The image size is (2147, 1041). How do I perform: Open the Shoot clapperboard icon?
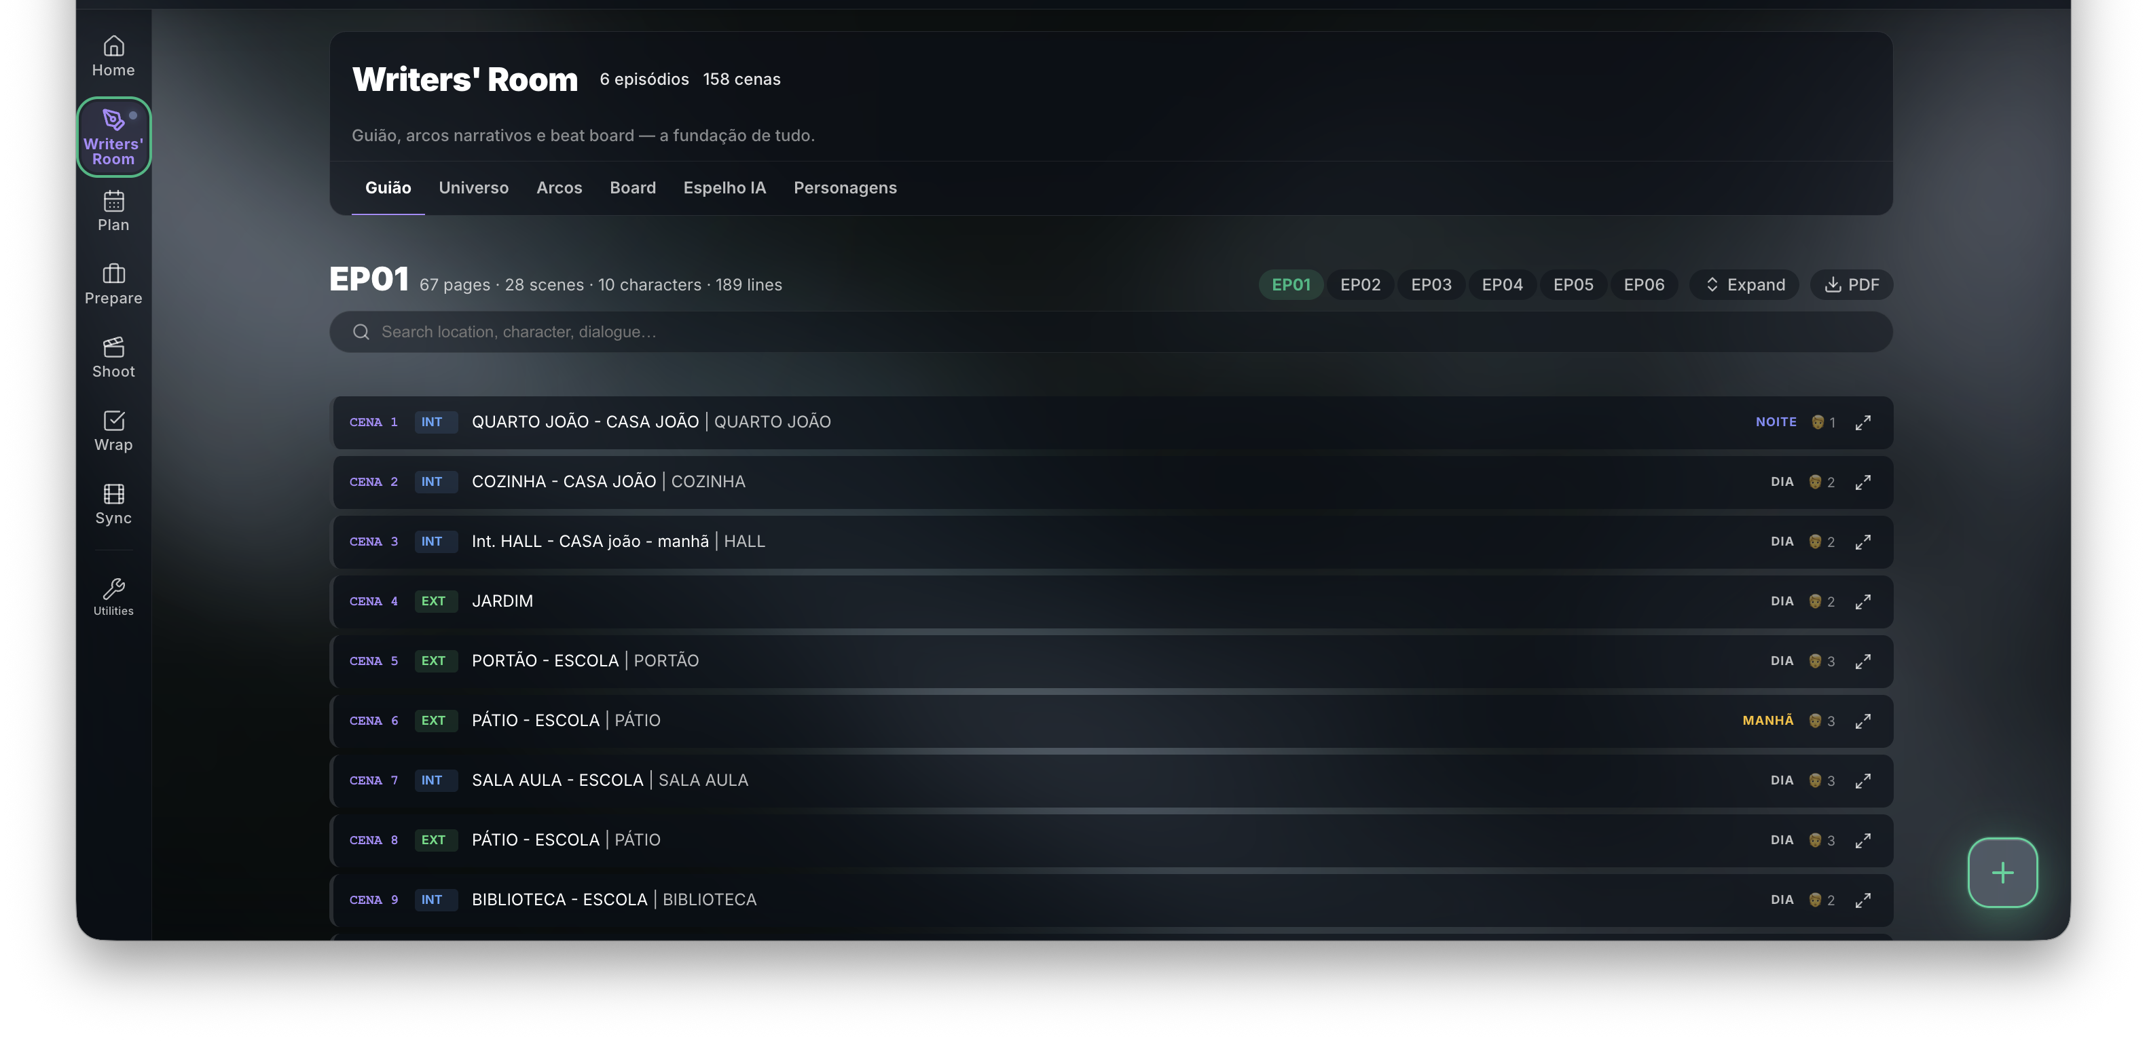[x=113, y=358]
